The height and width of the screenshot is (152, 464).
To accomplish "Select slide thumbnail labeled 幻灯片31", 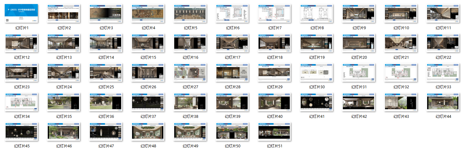I will click(x=359, y=73).
